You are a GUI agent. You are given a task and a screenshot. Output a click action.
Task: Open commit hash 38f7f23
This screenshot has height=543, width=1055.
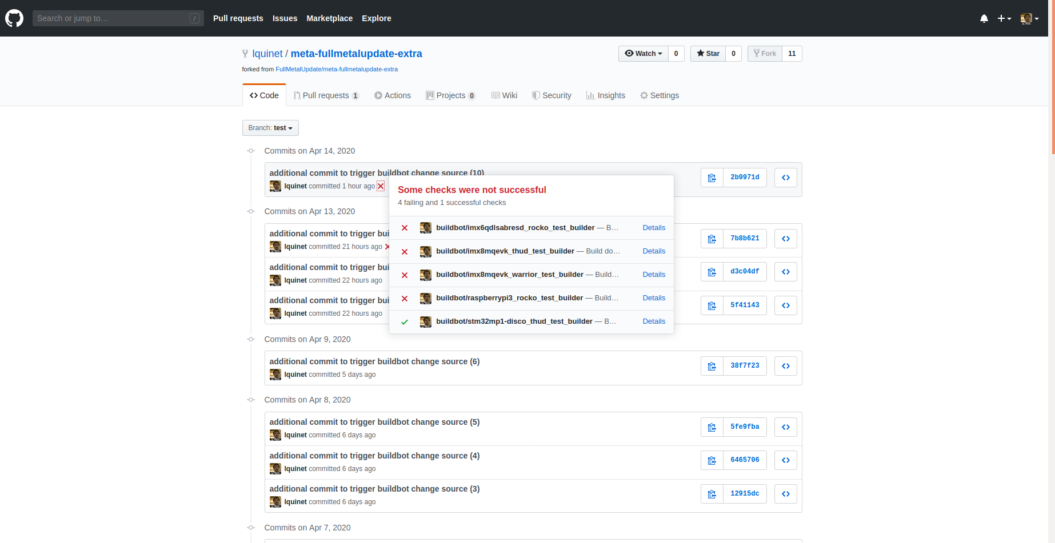[745, 366]
